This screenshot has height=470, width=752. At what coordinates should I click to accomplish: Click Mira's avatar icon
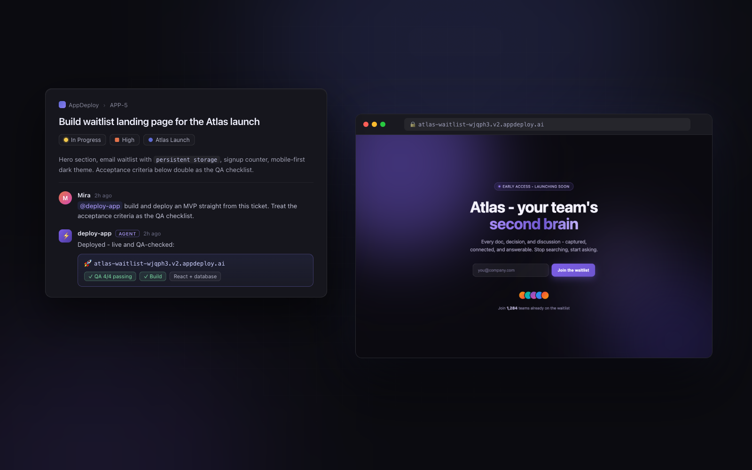point(65,198)
